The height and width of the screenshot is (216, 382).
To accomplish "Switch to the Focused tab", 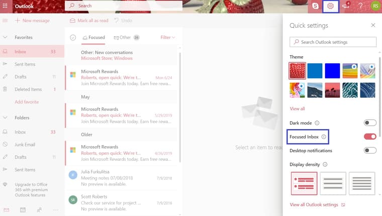I will 93,38.
